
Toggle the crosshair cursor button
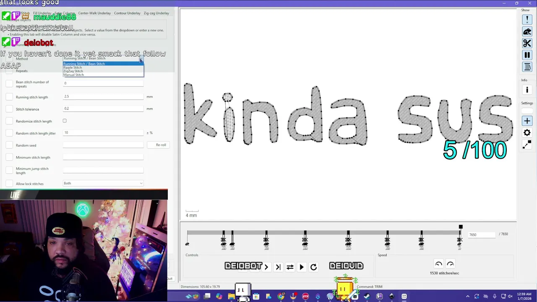(527, 121)
